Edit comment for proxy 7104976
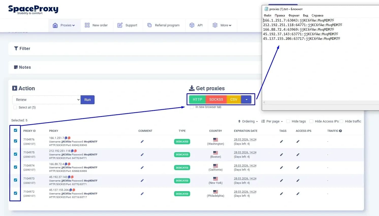Screen dimensions: 379x216 [x=142, y=142]
